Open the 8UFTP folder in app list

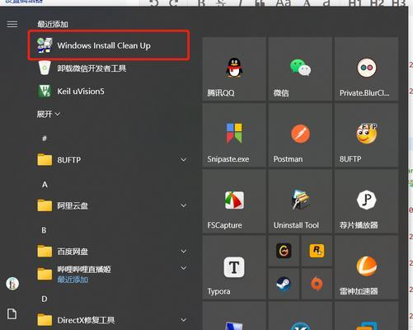point(109,160)
